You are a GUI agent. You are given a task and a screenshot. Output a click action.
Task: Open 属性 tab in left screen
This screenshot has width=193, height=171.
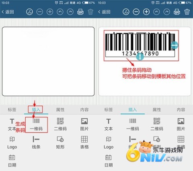coord(60,110)
